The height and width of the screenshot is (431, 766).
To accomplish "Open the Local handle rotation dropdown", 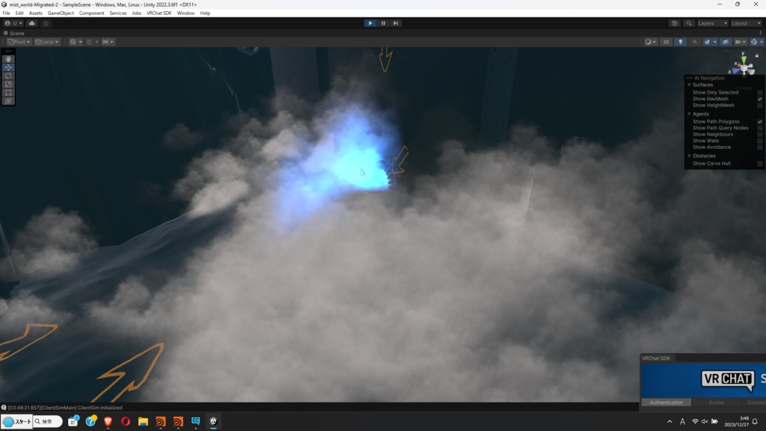I will (47, 42).
